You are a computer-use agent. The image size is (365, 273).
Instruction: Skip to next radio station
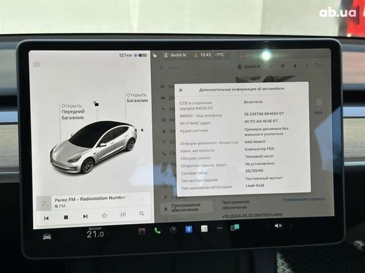(x=86, y=216)
